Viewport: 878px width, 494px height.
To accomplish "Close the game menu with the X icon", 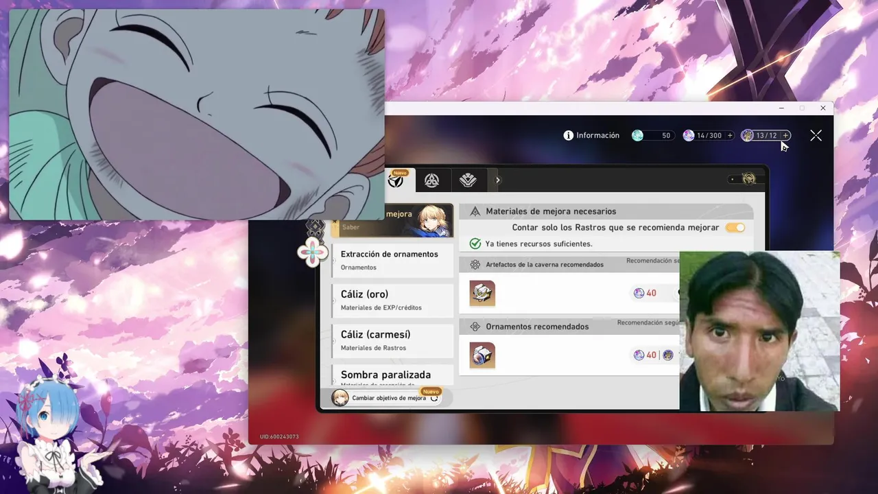I will [x=816, y=136].
